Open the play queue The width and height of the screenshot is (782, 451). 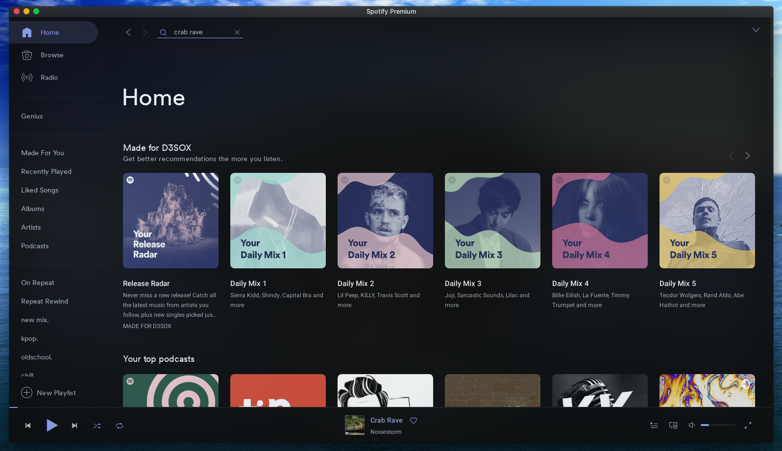654,425
